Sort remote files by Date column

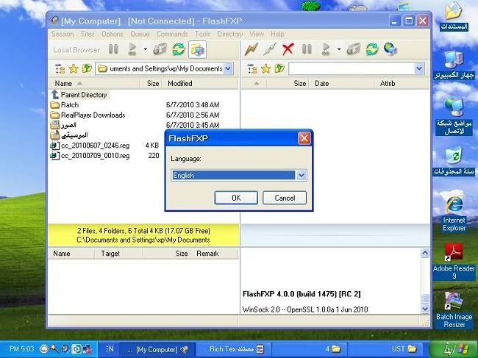pyautogui.click(x=341, y=84)
